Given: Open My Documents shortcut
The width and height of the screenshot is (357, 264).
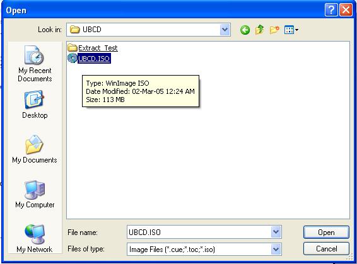Looking at the screenshot, I should point(35,149).
